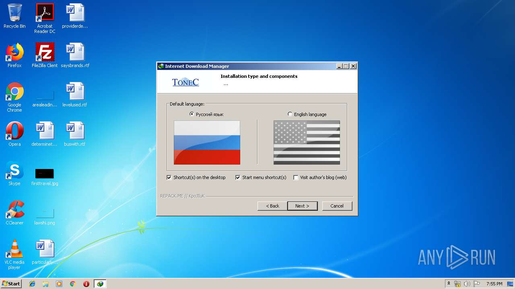Launch Opera desktop shortcut
The image size is (515, 289).
click(14, 134)
